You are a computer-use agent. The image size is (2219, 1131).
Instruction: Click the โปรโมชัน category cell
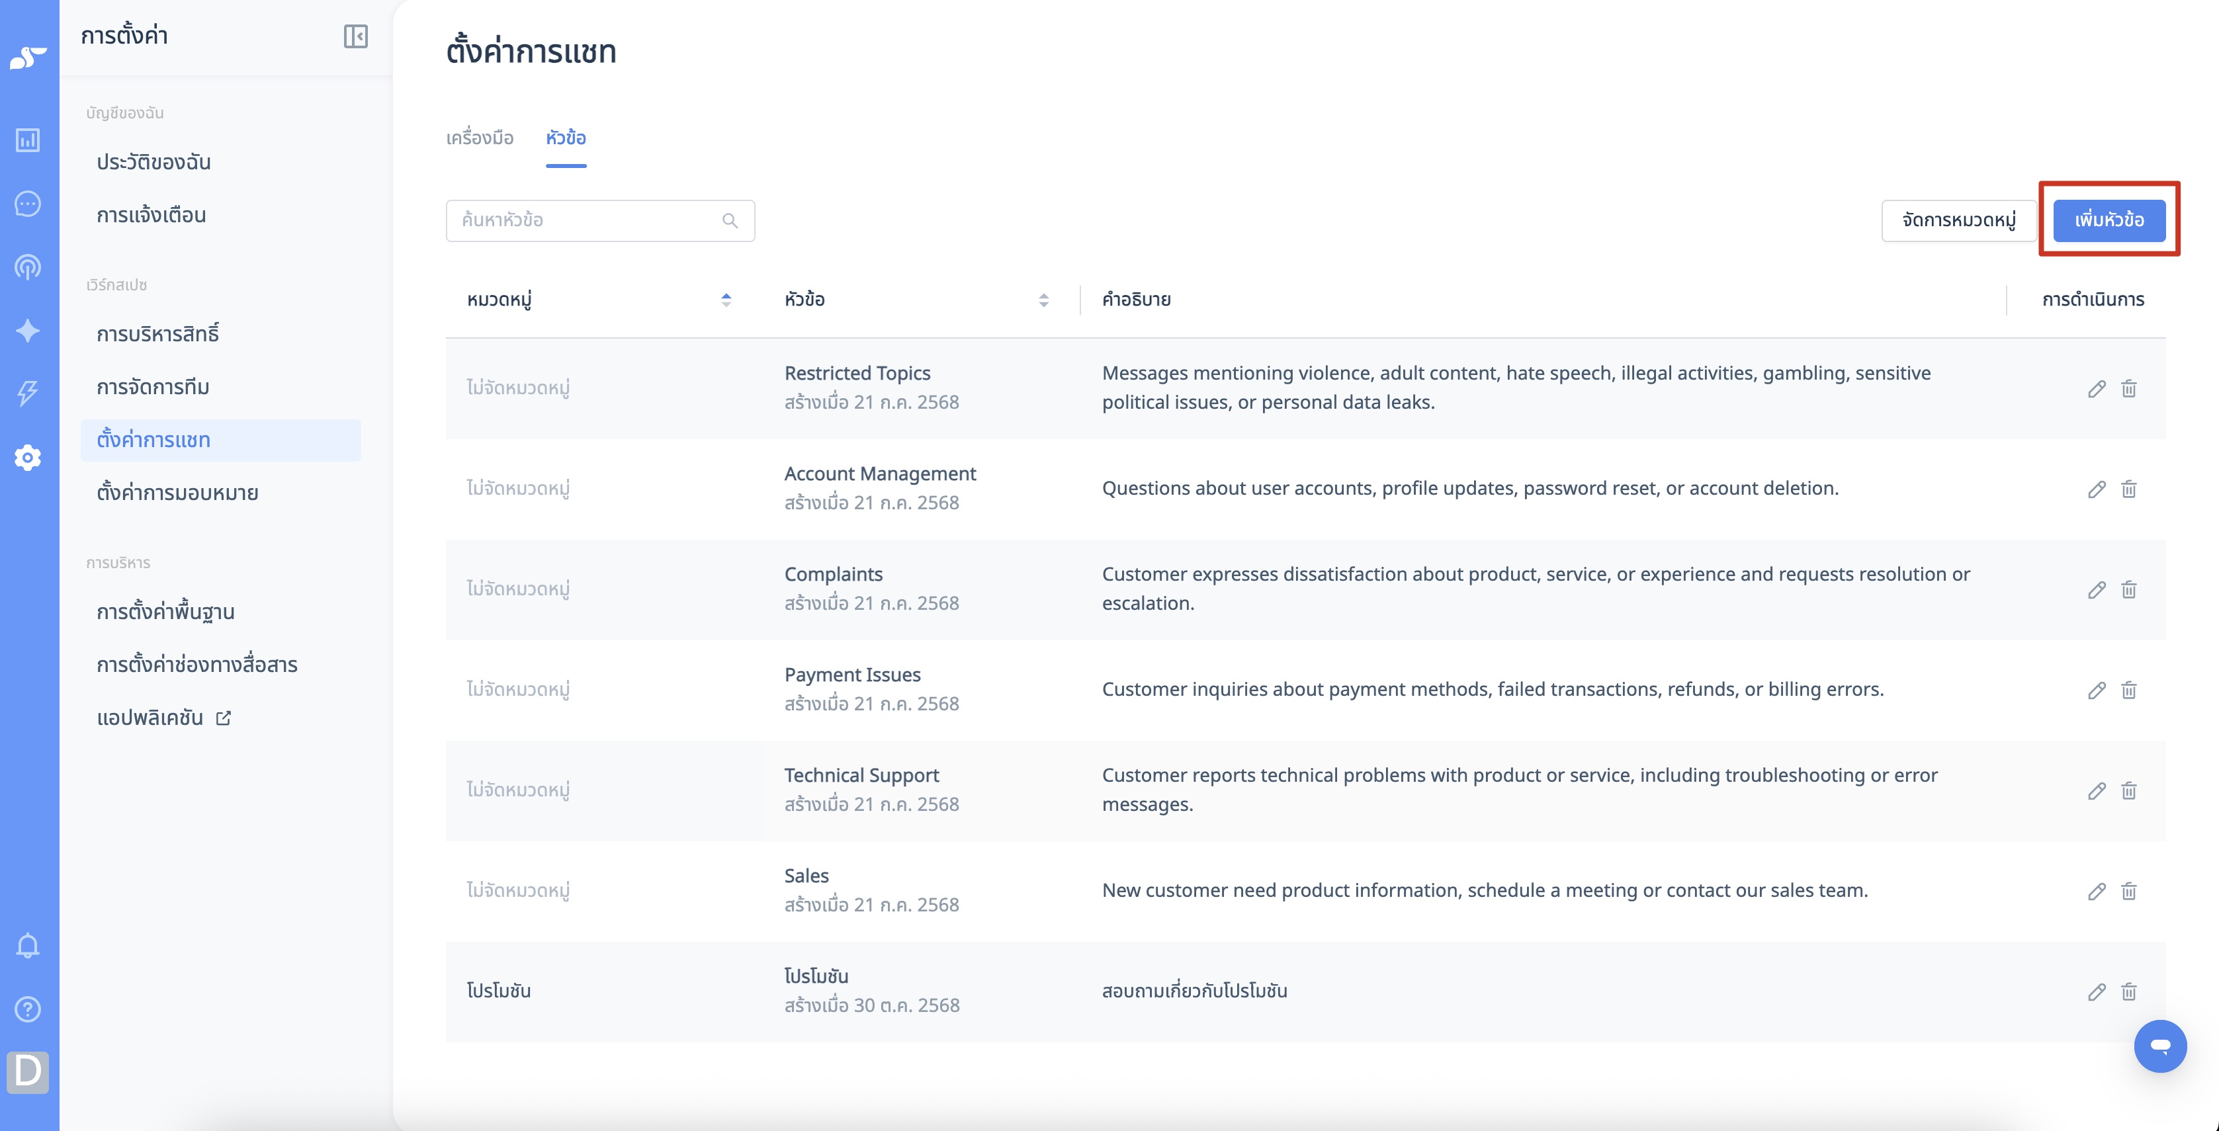coord(499,991)
